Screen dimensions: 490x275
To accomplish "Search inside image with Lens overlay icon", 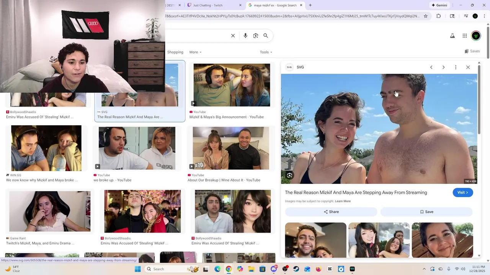I will (x=290, y=175).
